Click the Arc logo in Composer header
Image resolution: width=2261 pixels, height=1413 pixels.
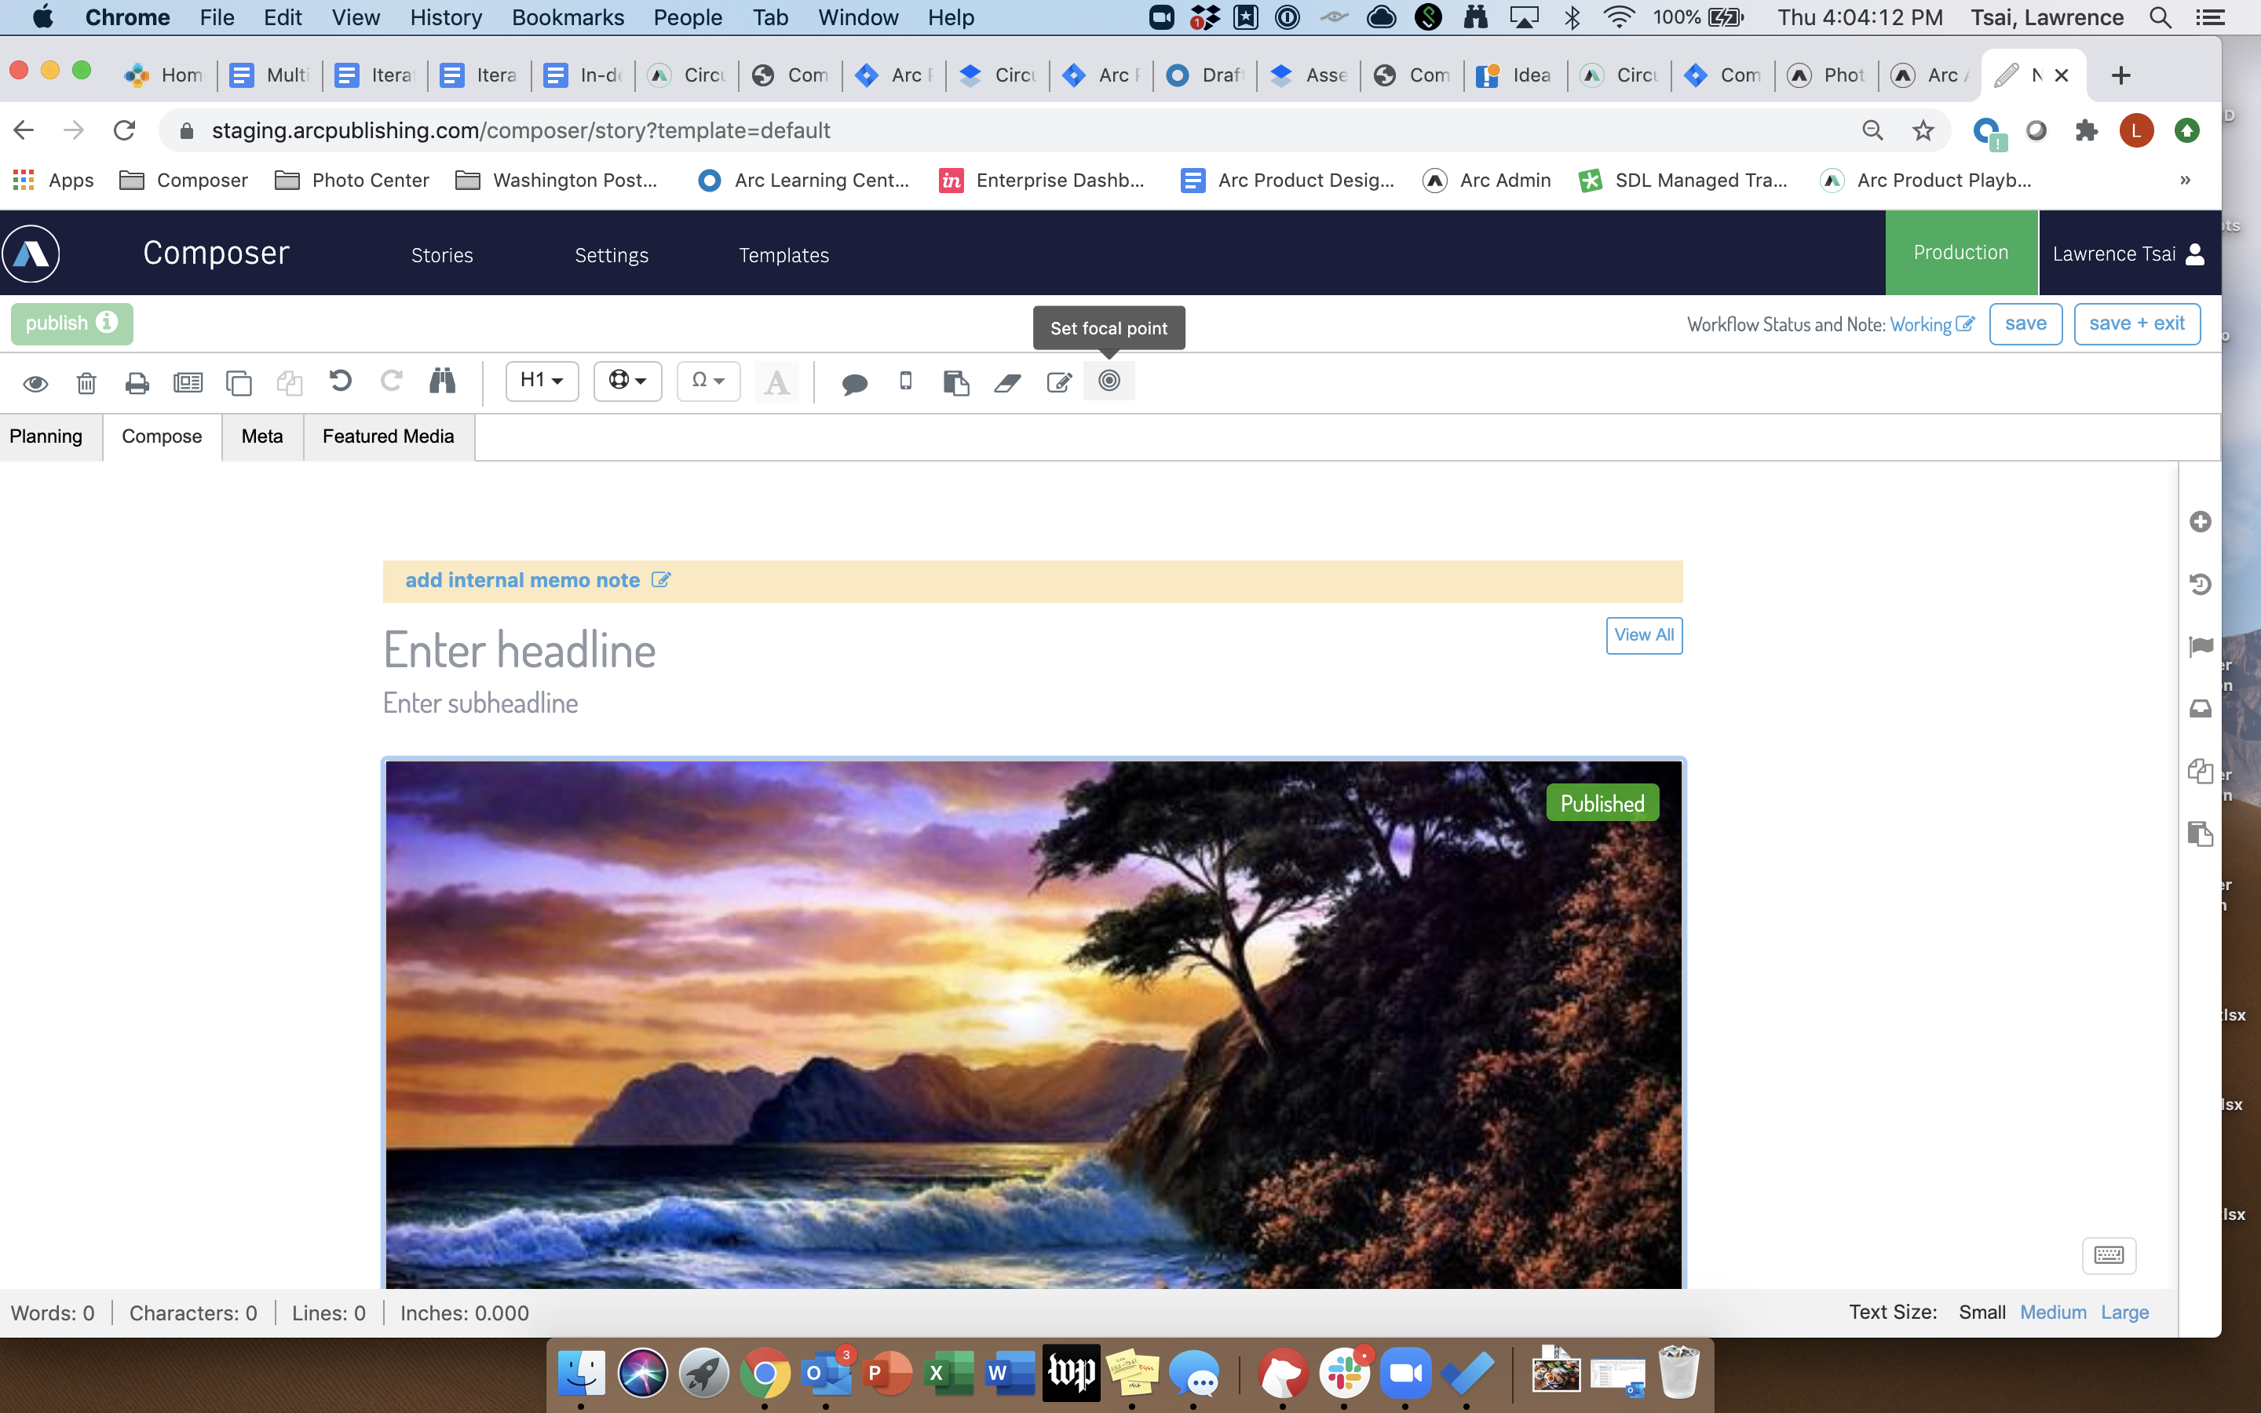[x=31, y=254]
